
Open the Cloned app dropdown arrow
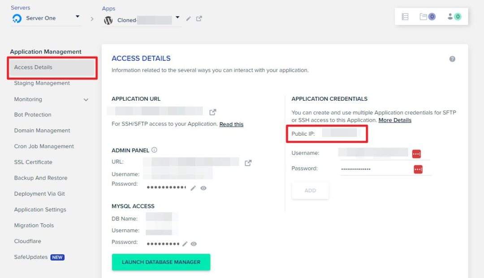(177, 17)
